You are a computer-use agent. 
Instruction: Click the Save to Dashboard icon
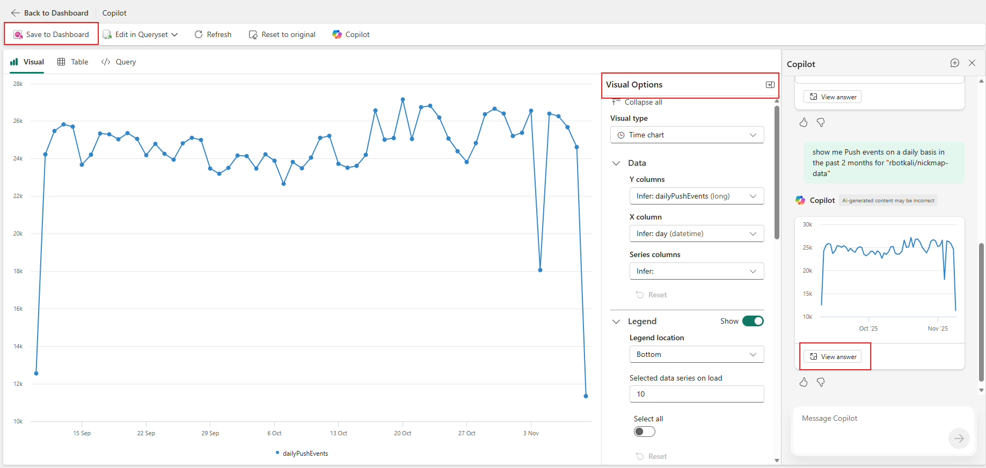pyautogui.click(x=18, y=34)
